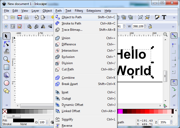Expand the commands bar overflow chevron
This screenshot has height=128, width=180.
pyautogui.click(x=174, y=17)
